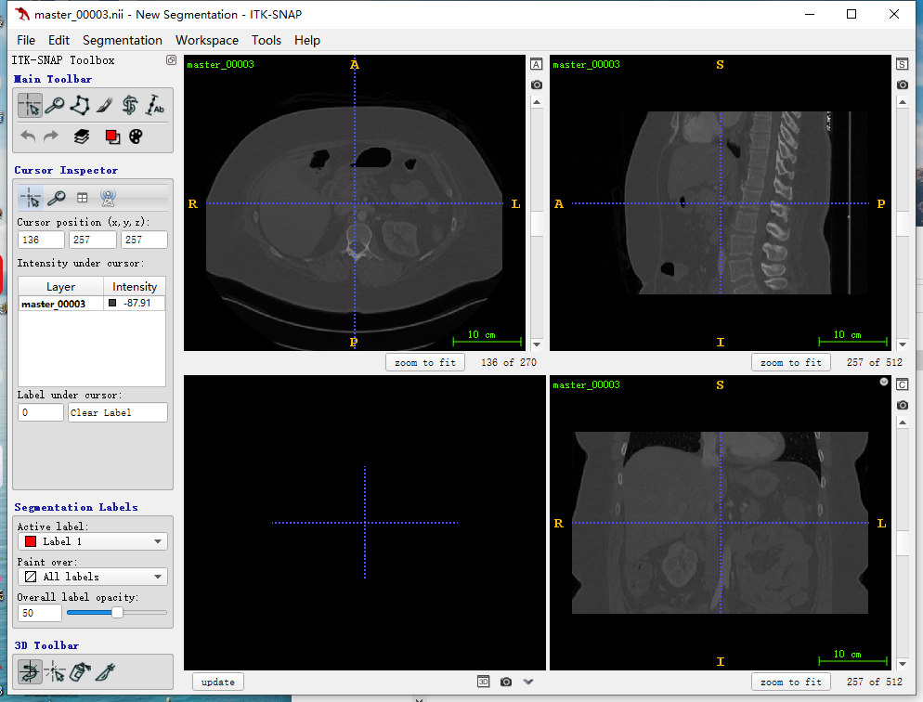Select the 3D spray can tool
The image size is (923, 702).
point(80,672)
